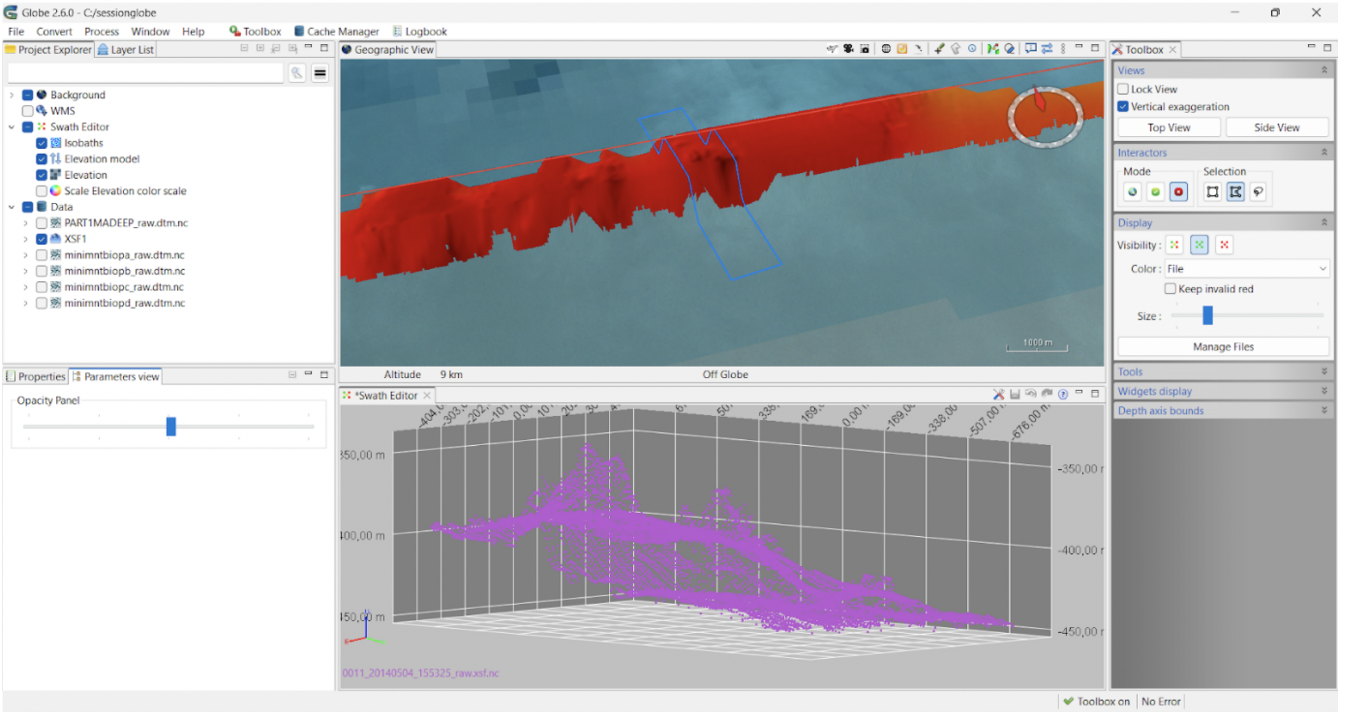Open Cache Manager from the toolbar

[x=337, y=31]
